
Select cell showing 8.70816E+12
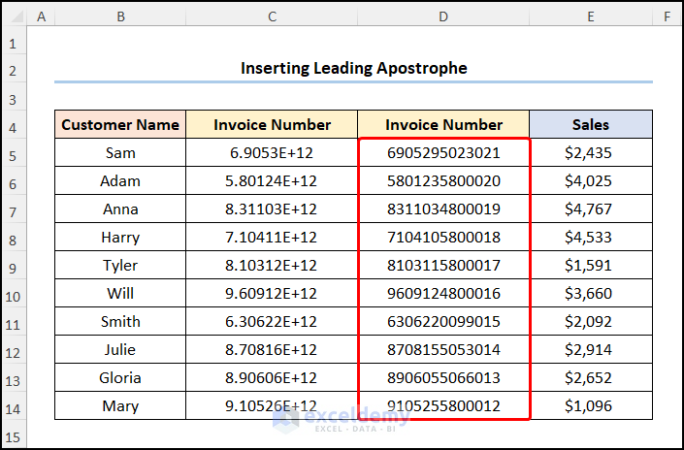[x=272, y=350]
